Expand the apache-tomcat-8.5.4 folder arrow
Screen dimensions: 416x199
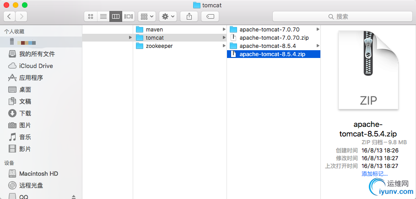318,46
